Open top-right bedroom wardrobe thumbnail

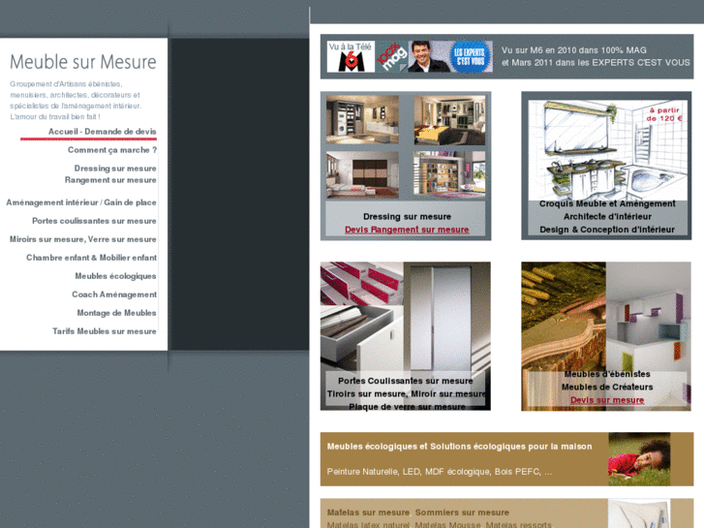449,119
